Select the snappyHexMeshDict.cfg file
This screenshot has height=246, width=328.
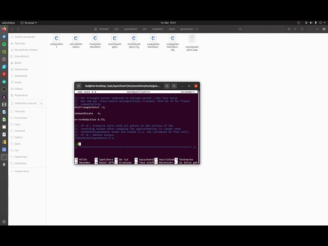coord(173,43)
